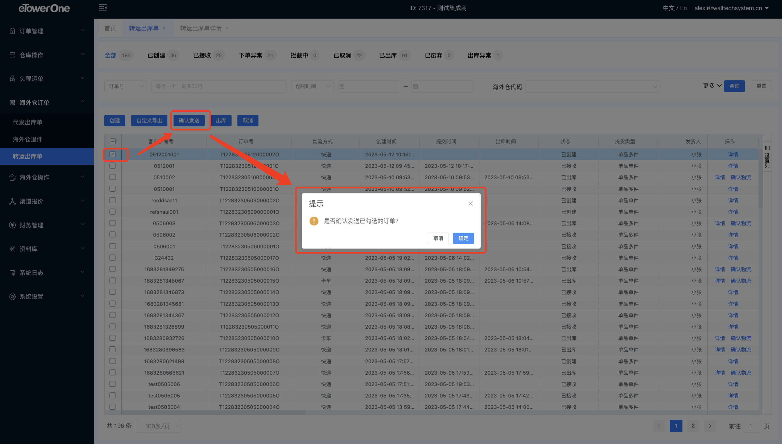The height and width of the screenshot is (444, 782).
Task: Check the row 0510001 checkbox
Action: click(113, 189)
